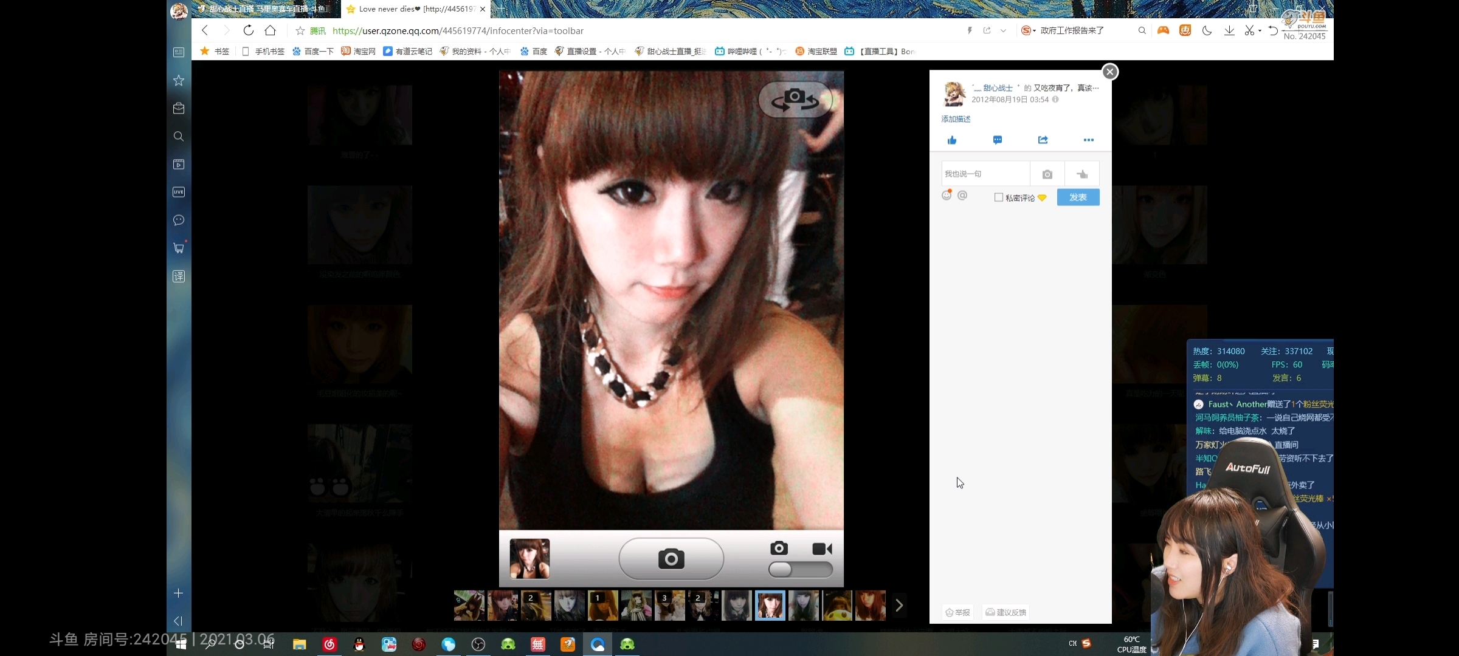This screenshot has height=656, width=1459.
Task: Click the share arrow icon
Action: click(x=1043, y=140)
